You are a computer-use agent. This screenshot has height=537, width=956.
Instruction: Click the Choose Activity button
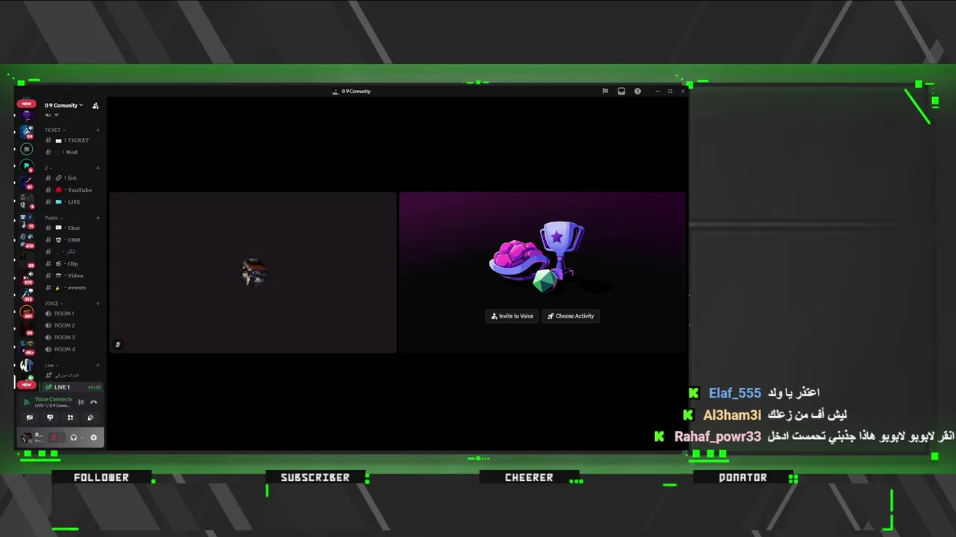tap(571, 316)
